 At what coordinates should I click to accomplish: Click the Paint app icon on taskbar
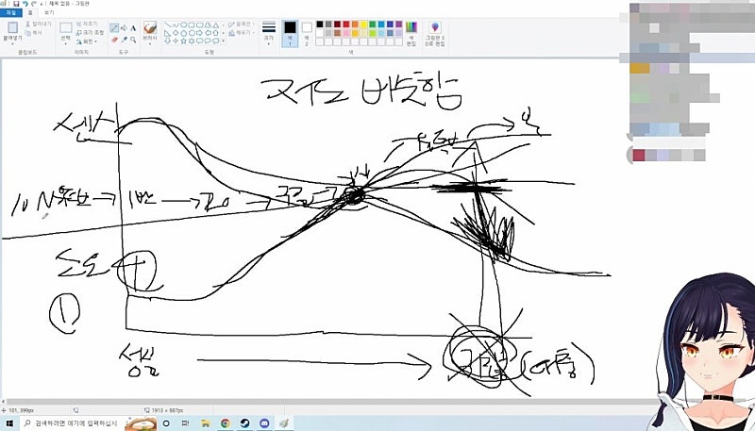[284, 423]
